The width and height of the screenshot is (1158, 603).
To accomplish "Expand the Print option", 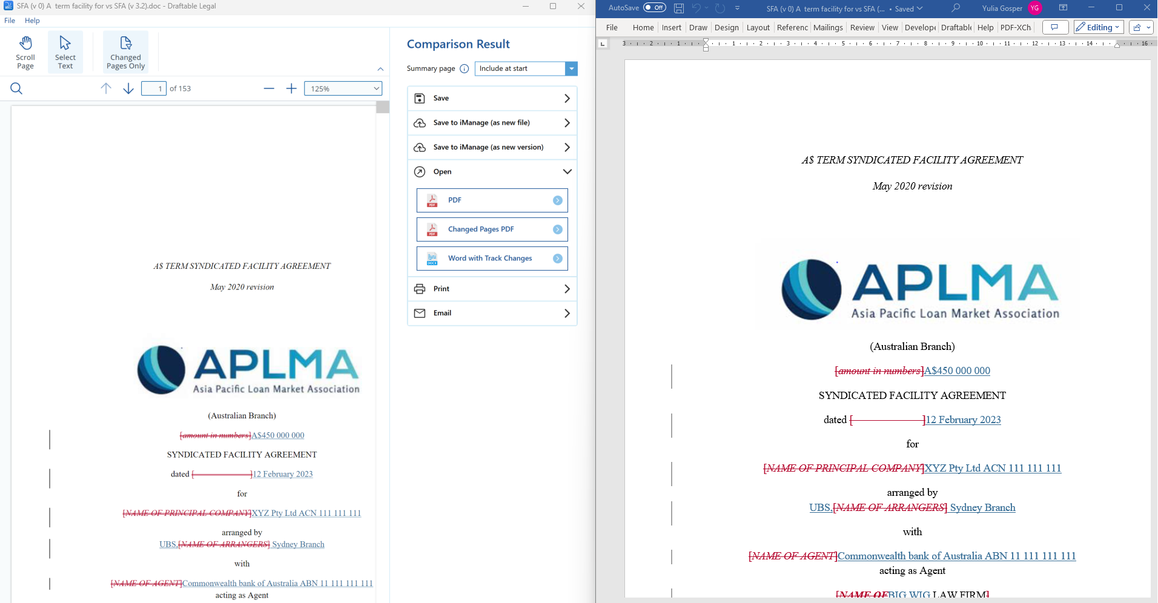I will (x=492, y=289).
